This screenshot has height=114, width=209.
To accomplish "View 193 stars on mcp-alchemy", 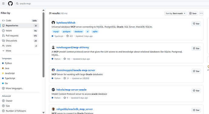I will 67,59.
